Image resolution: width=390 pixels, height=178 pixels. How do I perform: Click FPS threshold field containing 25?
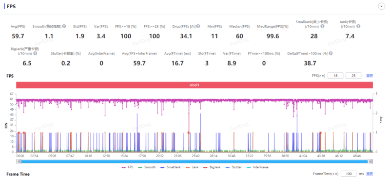[x=353, y=76]
